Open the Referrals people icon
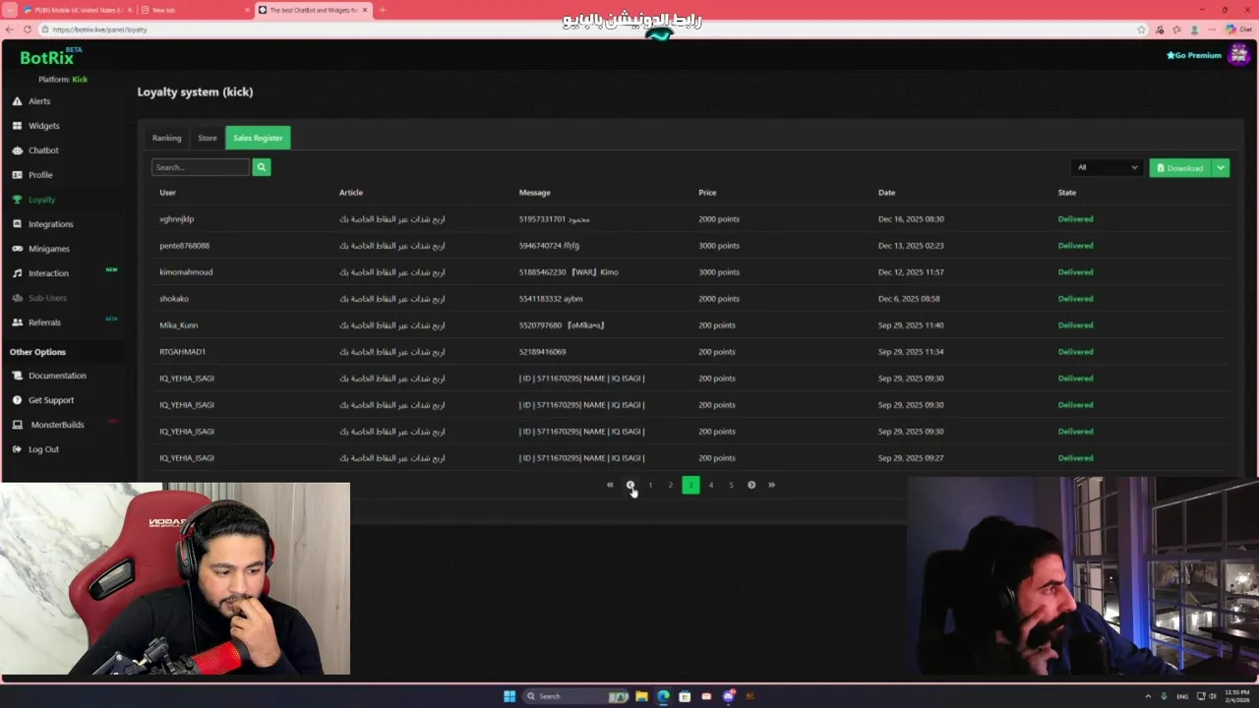This screenshot has height=708, width=1259. coord(17,323)
